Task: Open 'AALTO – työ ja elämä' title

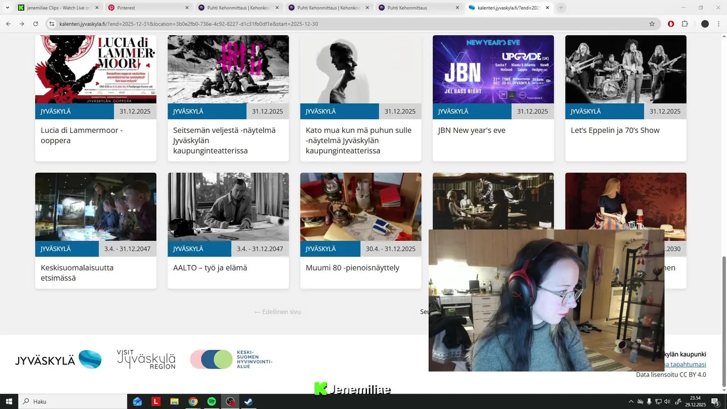Action: [x=210, y=268]
